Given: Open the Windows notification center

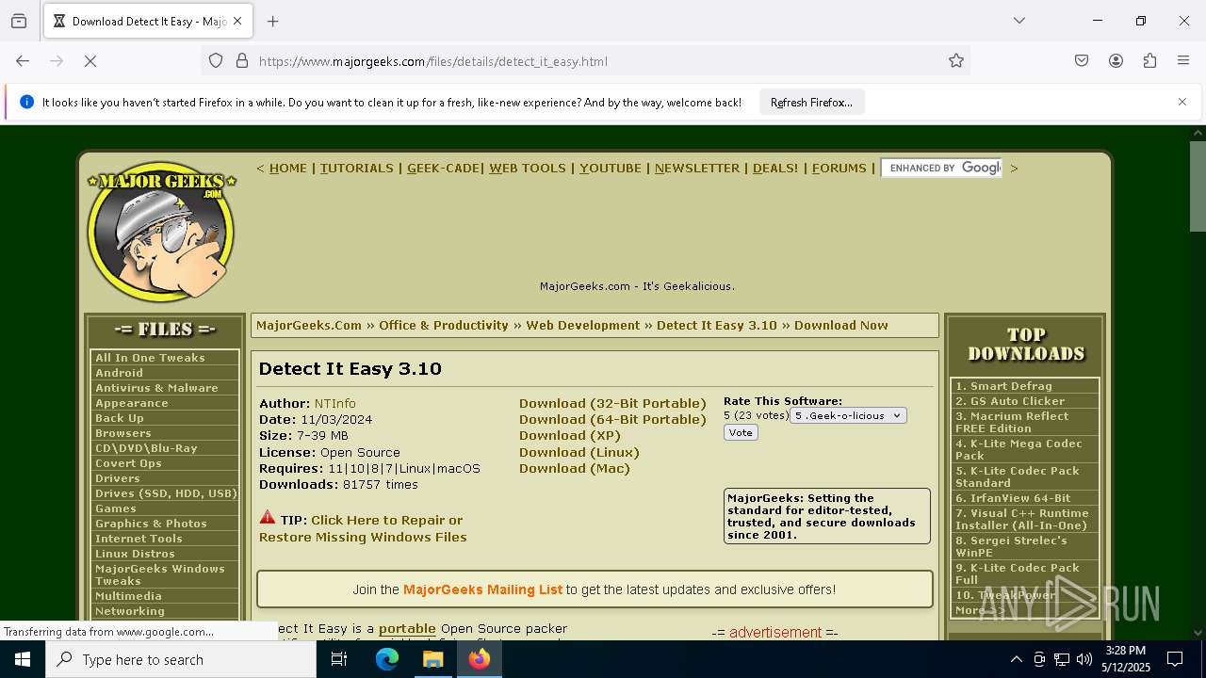Looking at the screenshot, I should coord(1175,659).
